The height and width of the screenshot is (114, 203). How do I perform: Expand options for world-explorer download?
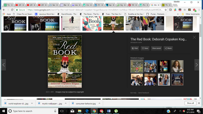coord(32,104)
